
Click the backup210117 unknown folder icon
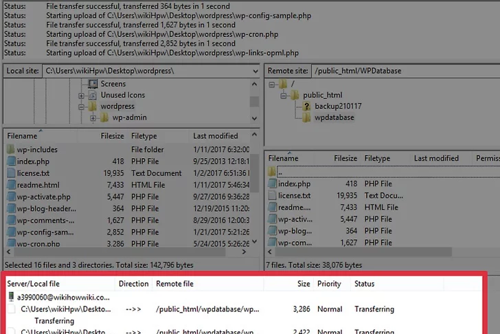tap(306, 106)
